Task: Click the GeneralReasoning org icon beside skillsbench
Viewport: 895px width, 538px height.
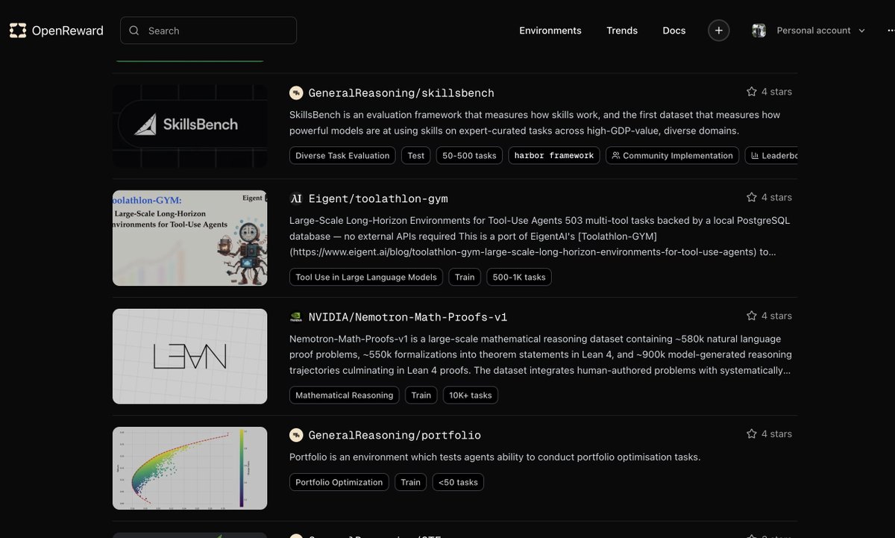Action: [x=296, y=93]
